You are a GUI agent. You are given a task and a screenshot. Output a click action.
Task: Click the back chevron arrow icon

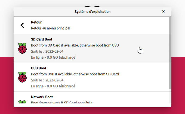coord(22,25)
